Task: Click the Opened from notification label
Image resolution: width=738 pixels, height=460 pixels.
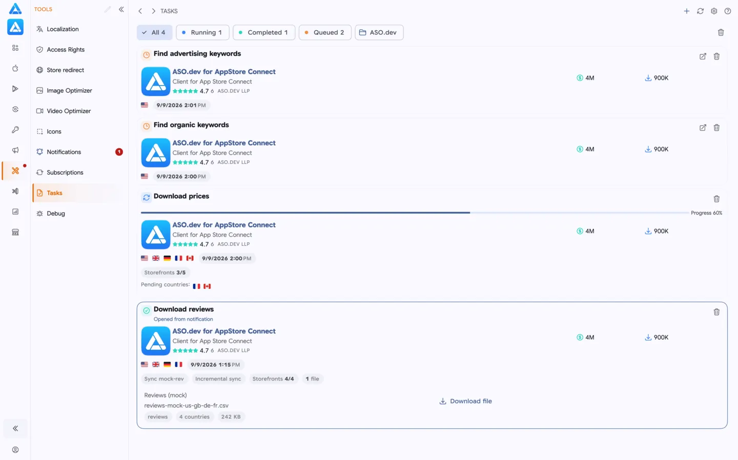Action: point(183,319)
